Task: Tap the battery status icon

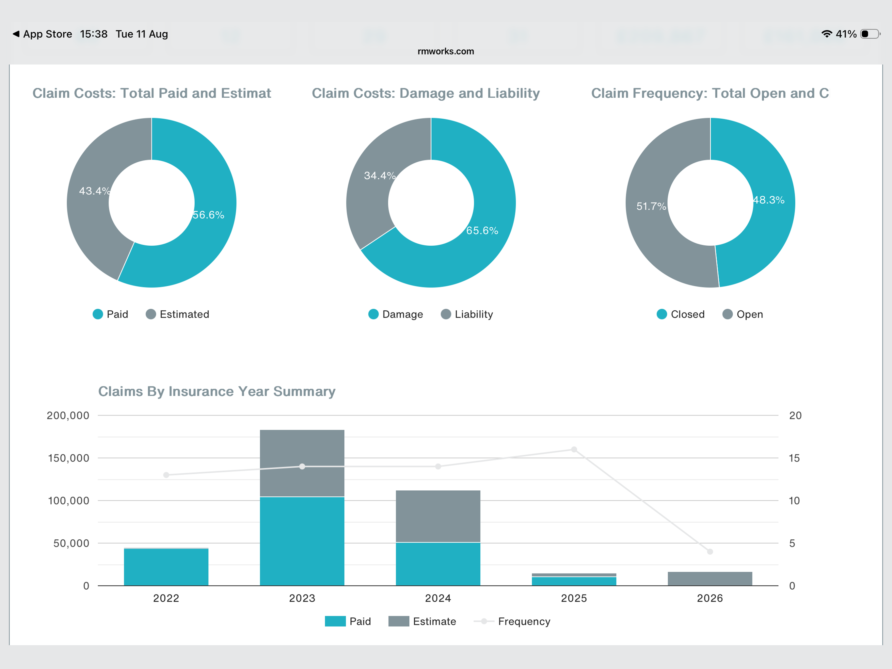Action: coord(871,34)
